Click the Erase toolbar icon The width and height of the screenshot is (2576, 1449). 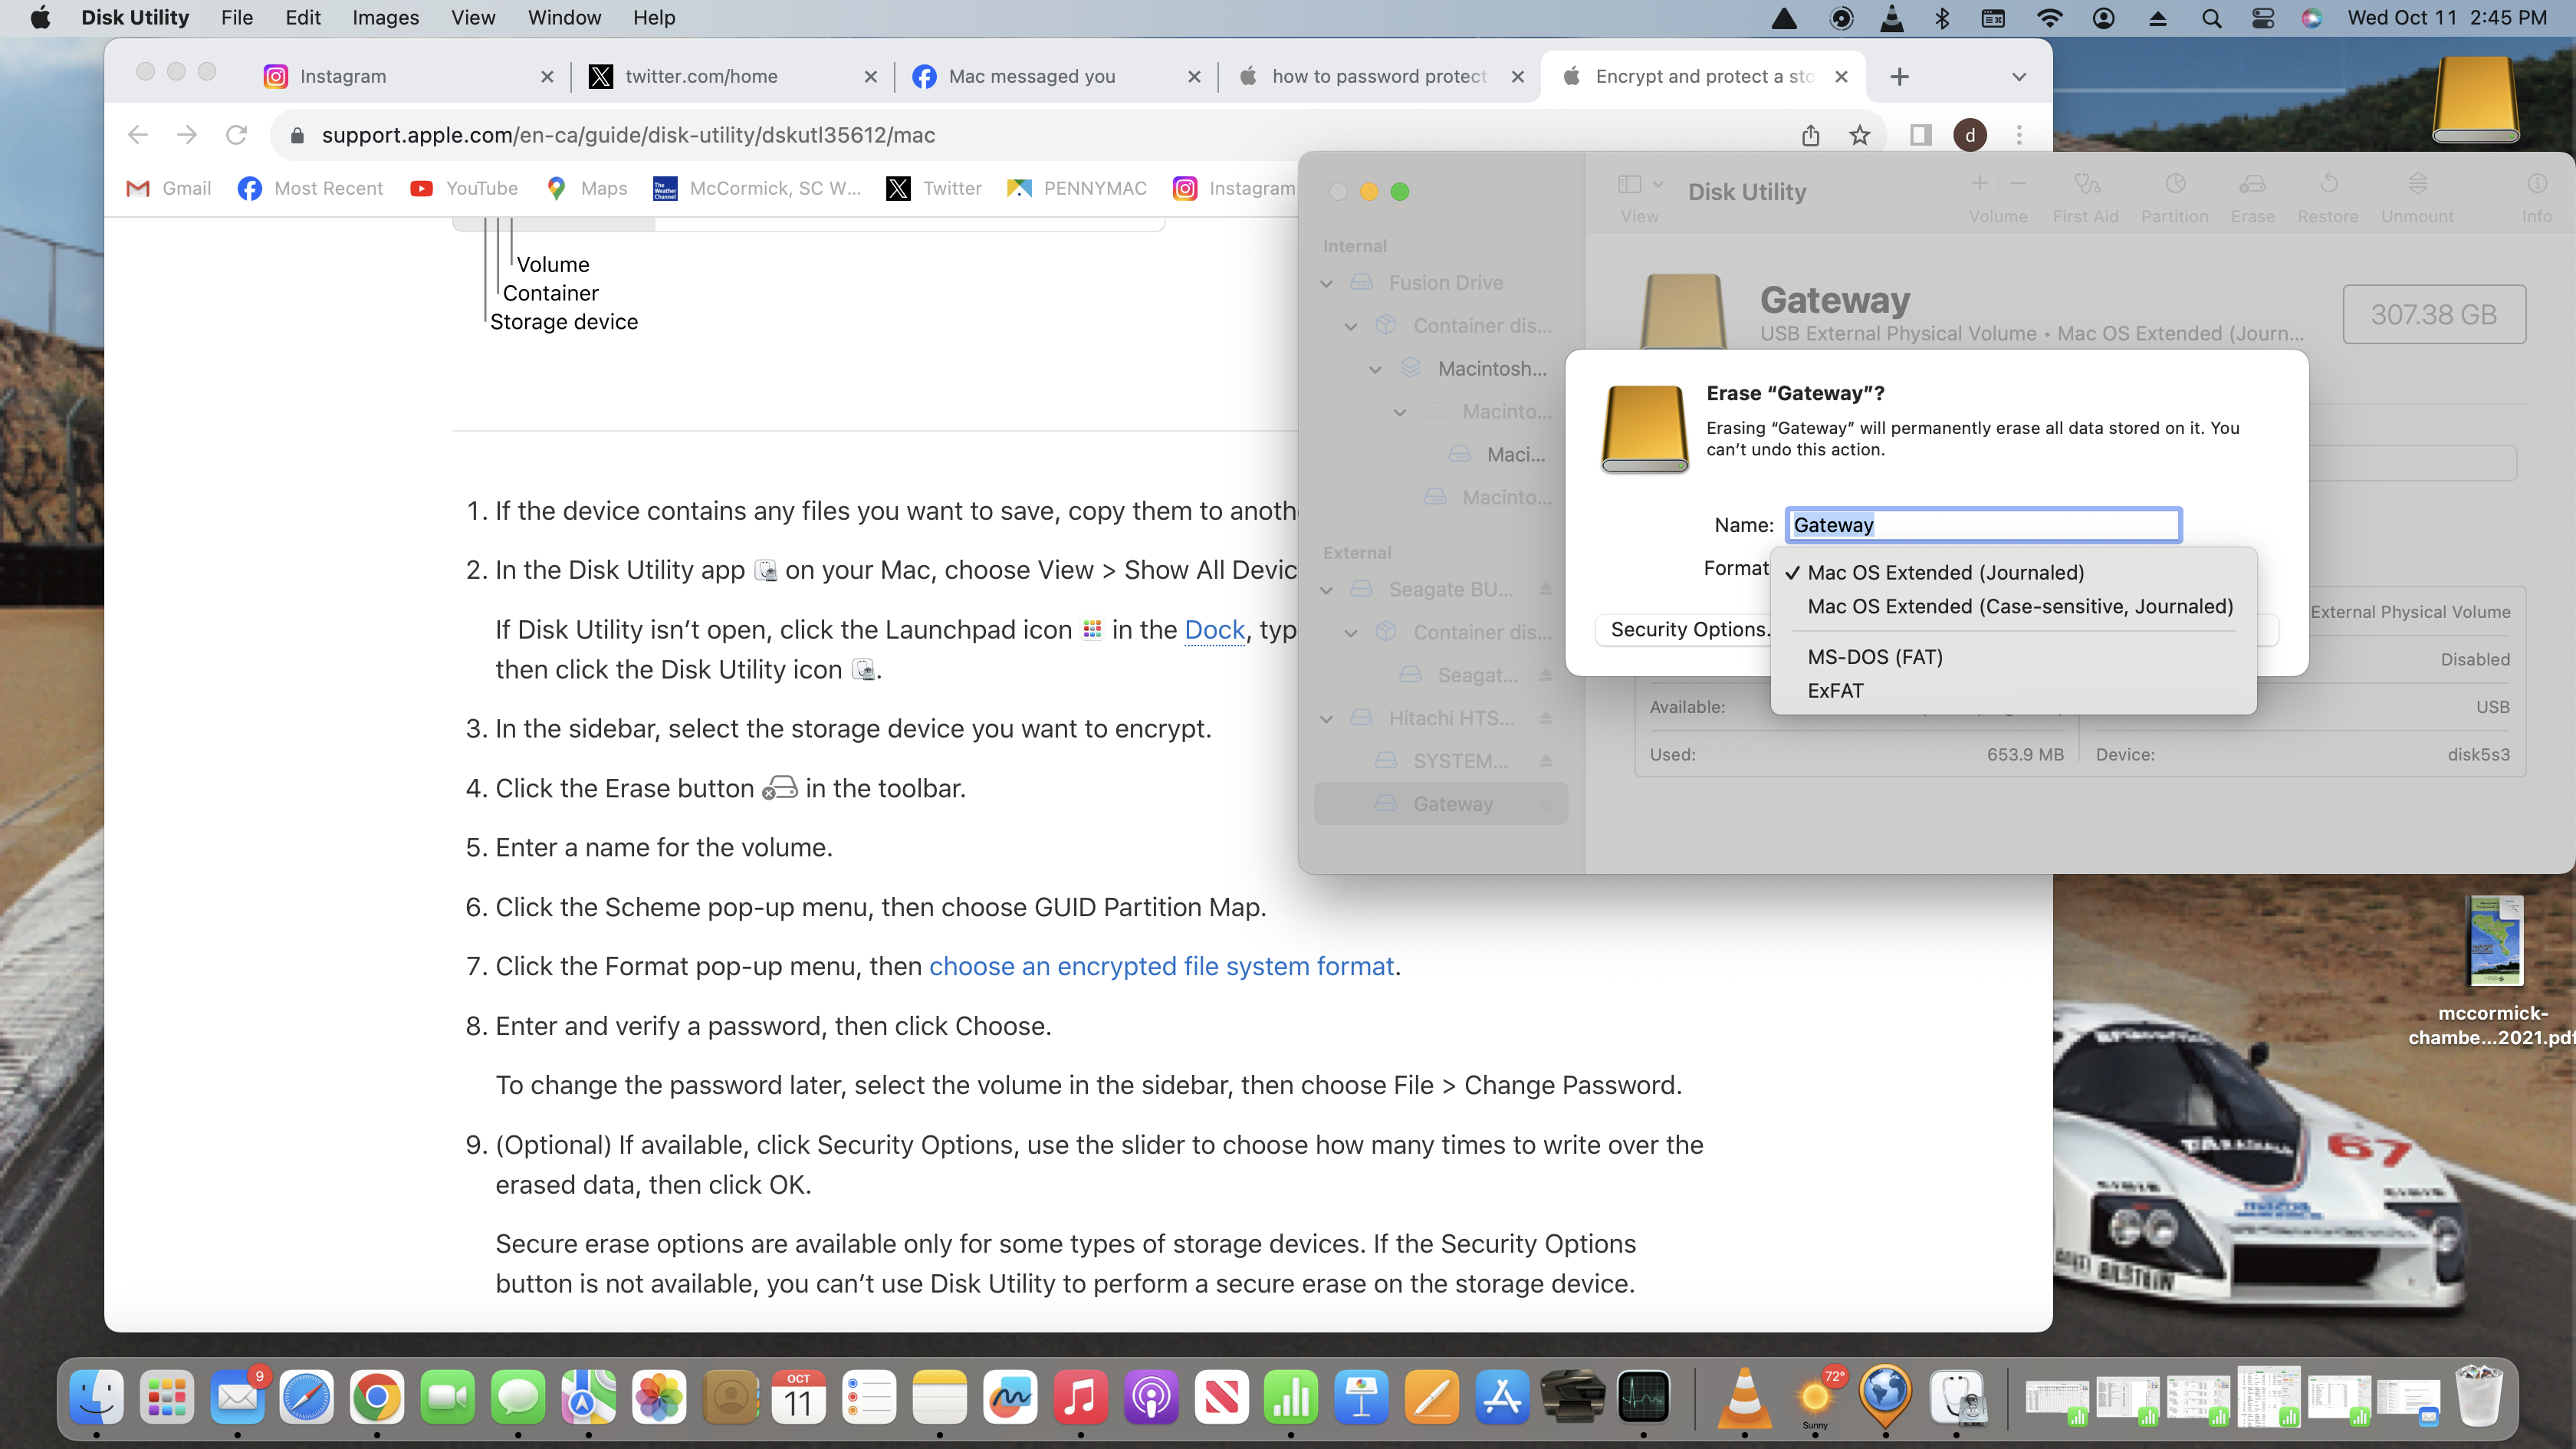click(2252, 184)
